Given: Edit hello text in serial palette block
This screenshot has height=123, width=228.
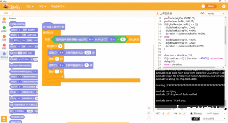Looking at the screenshot, I should pos(30,111).
